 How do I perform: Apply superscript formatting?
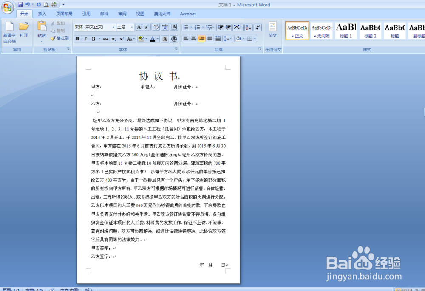[121, 39]
